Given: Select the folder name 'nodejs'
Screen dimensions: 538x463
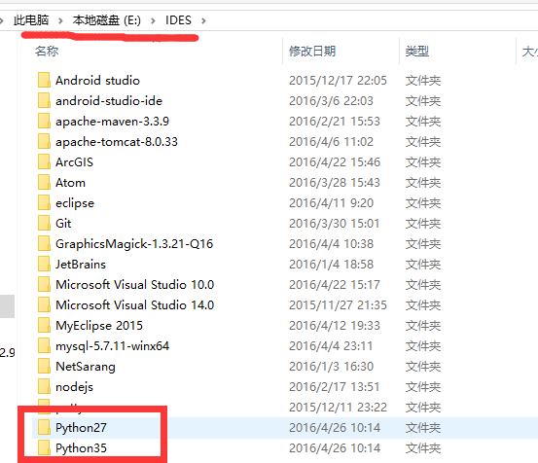Looking at the screenshot, I should [75, 387].
